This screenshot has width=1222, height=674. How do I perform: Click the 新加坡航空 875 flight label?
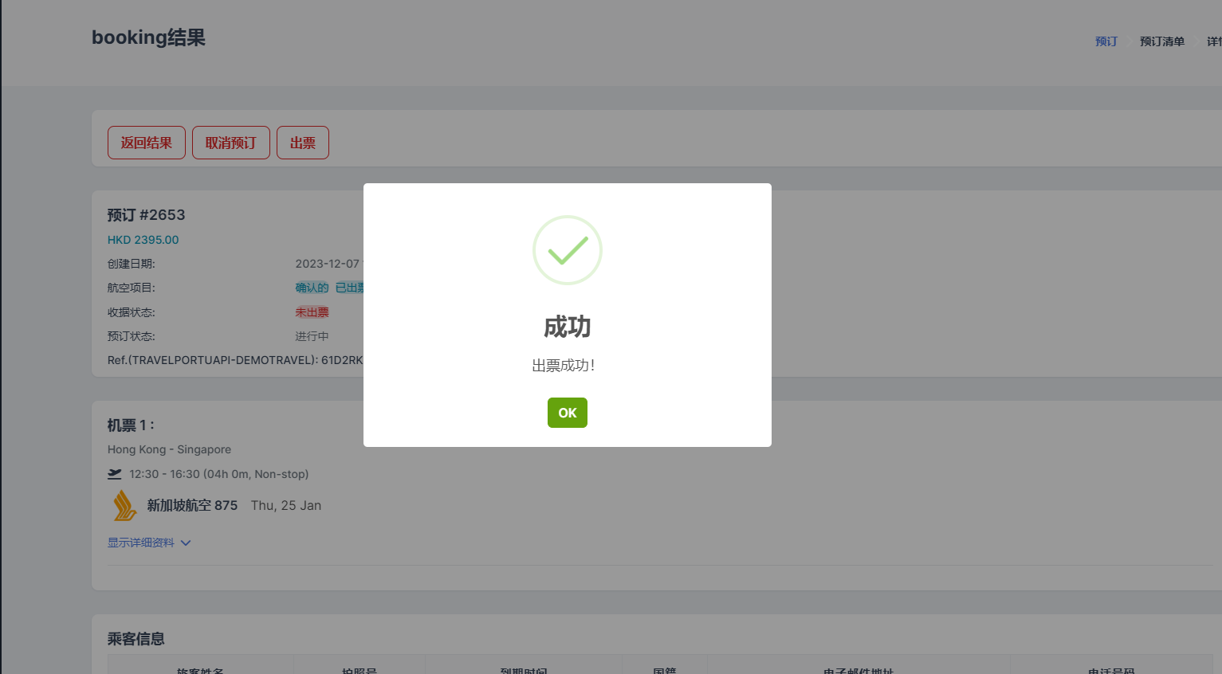(192, 505)
